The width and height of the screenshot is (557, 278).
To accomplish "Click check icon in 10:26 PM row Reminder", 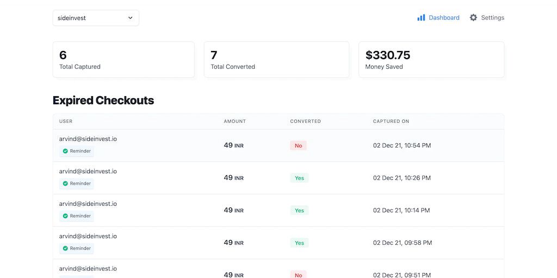I will pyautogui.click(x=65, y=184).
